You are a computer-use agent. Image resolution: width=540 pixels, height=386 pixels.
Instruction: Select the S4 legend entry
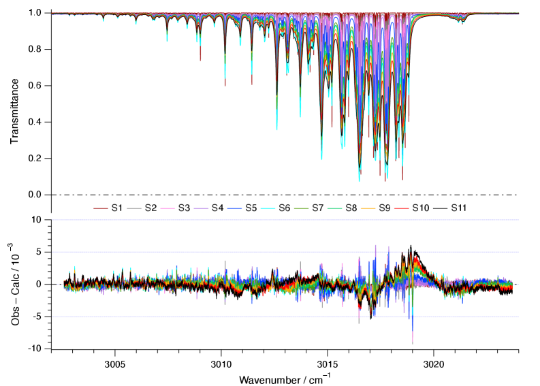pyautogui.click(x=217, y=208)
